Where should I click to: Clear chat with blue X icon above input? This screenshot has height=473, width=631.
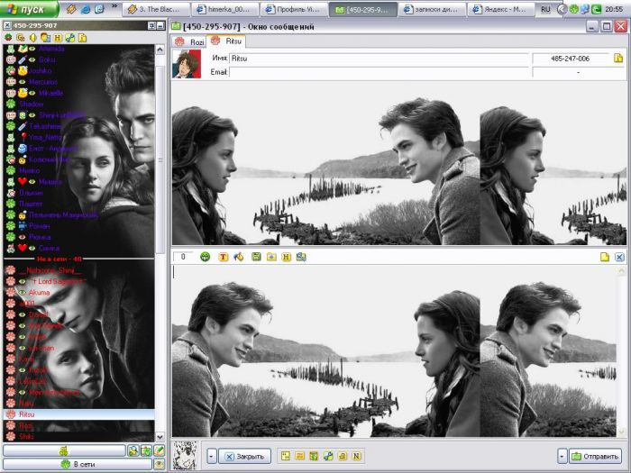619,257
